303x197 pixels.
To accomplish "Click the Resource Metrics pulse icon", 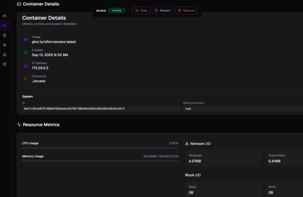I will [x=19, y=125].
